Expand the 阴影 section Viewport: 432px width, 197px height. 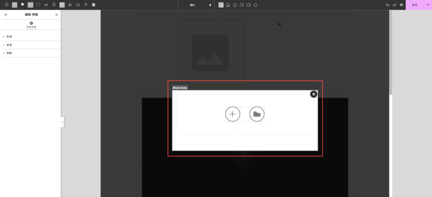tap(9, 53)
